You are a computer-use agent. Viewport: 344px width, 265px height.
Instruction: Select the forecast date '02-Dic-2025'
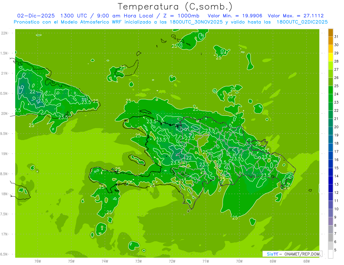[36, 16]
